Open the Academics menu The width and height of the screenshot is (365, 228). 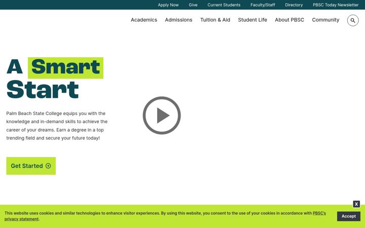144,20
